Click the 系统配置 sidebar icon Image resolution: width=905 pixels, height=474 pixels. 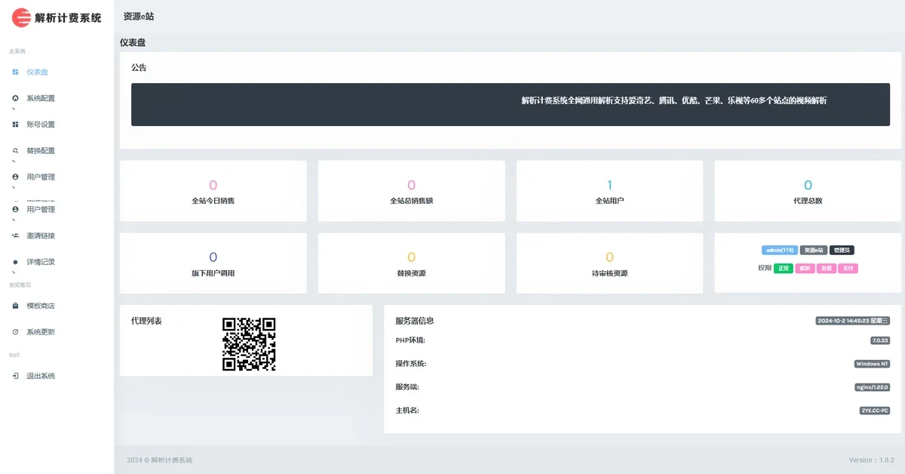(15, 98)
